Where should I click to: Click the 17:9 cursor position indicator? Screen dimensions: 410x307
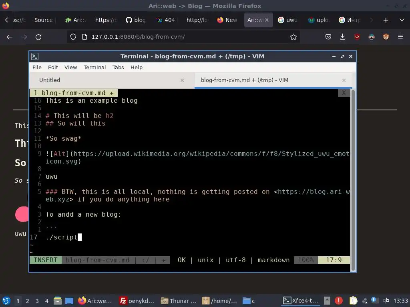pos(334,260)
